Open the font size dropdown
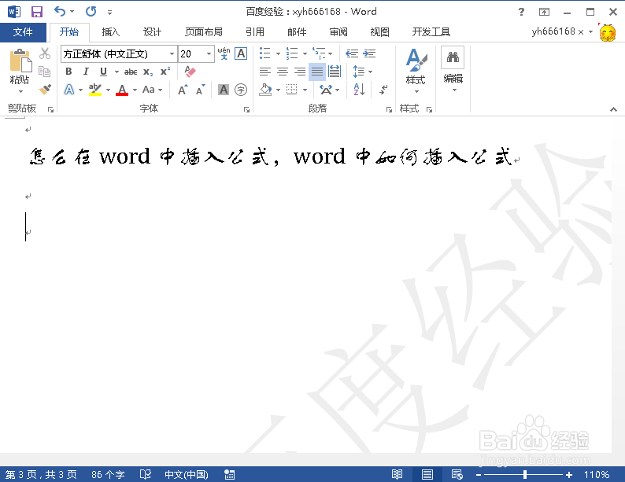 coord(209,53)
